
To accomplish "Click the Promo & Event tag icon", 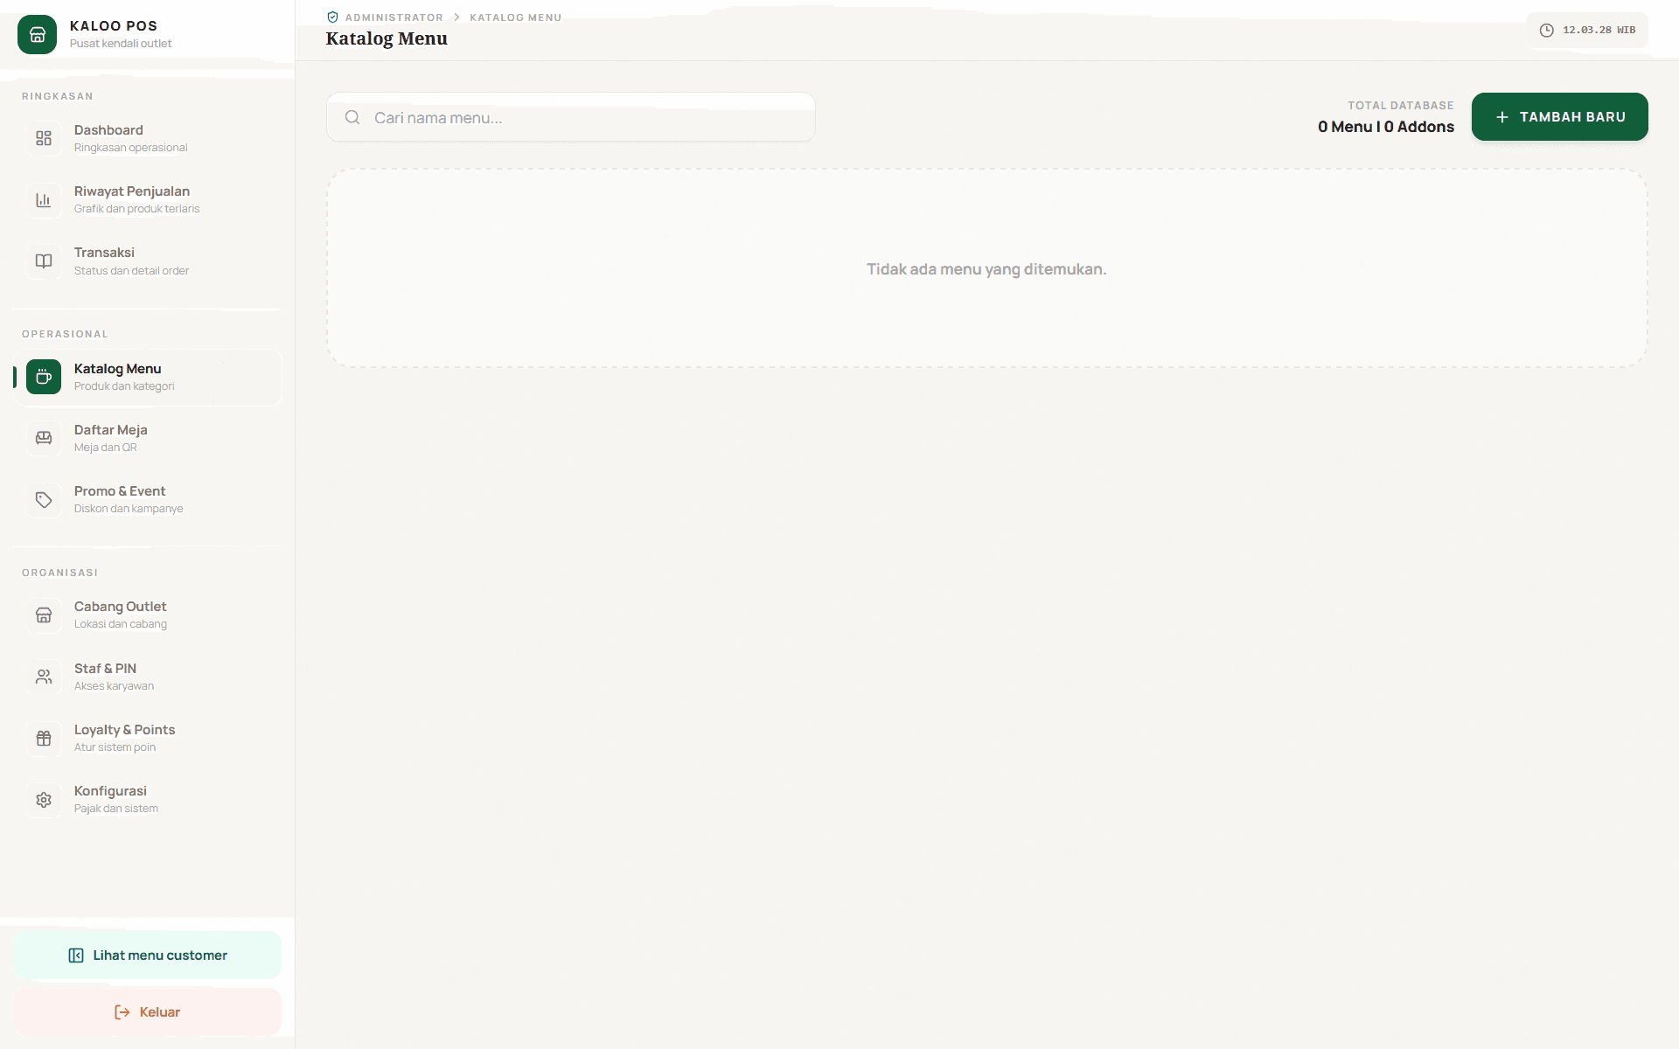I will (x=44, y=499).
